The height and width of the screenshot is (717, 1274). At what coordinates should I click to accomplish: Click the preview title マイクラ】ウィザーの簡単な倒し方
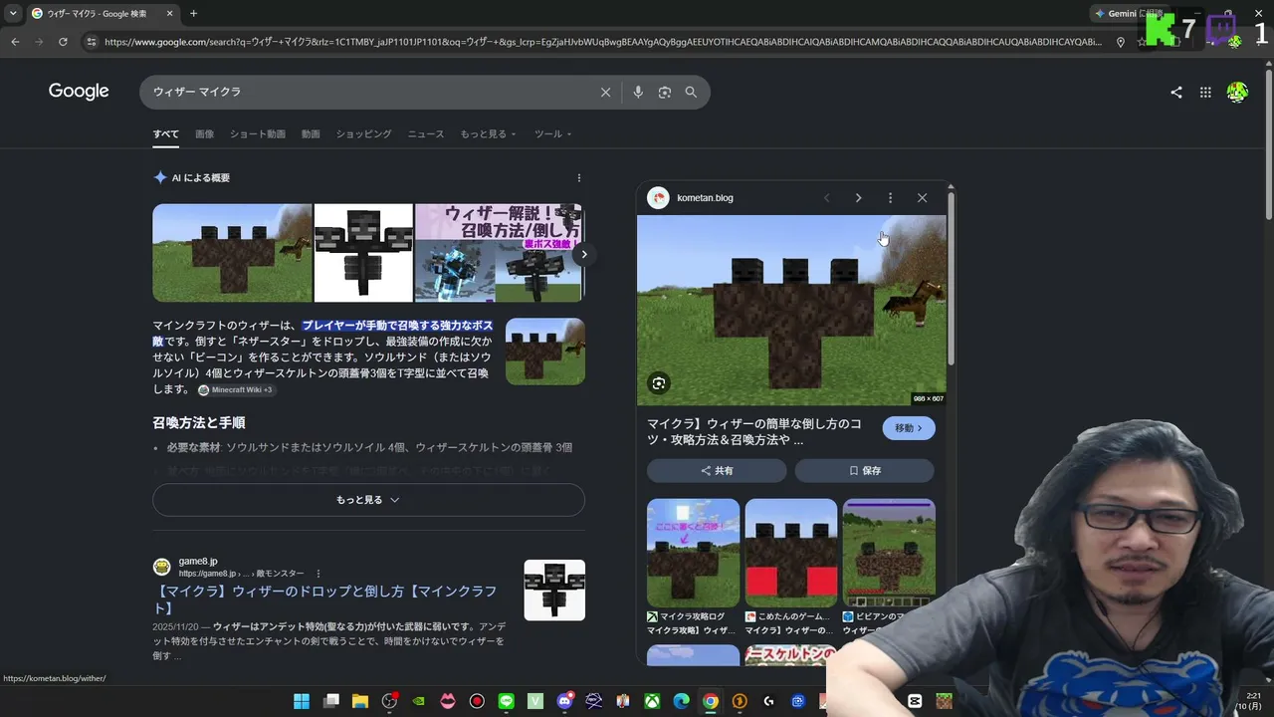(754, 431)
